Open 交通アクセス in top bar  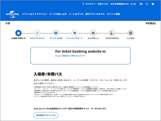(x=103, y=4)
